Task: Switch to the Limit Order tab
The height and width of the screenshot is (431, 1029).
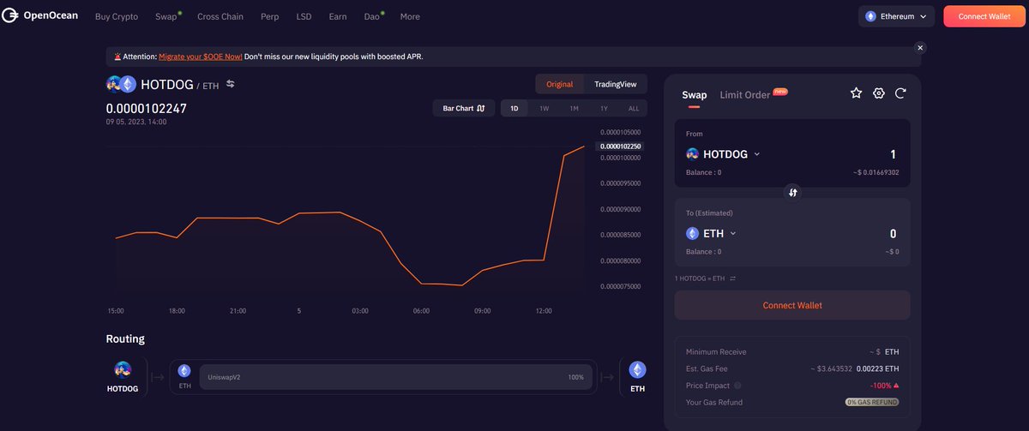Action: [x=745, y=95]
